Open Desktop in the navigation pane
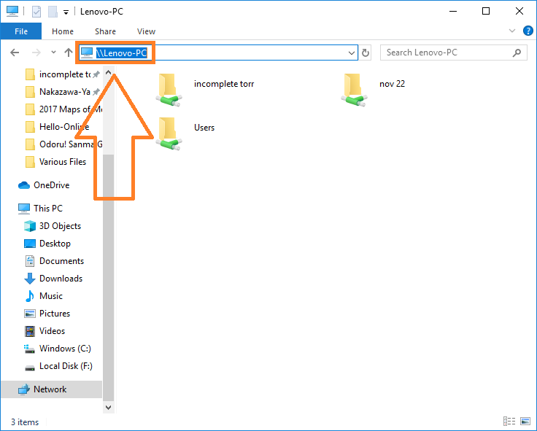The image size is (537, 431). (x=55, y=244)
